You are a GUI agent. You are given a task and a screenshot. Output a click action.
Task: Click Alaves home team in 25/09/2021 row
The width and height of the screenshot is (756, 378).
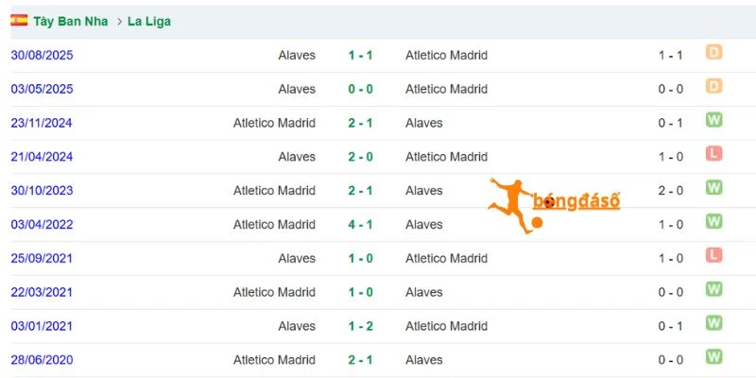[297, 258]
